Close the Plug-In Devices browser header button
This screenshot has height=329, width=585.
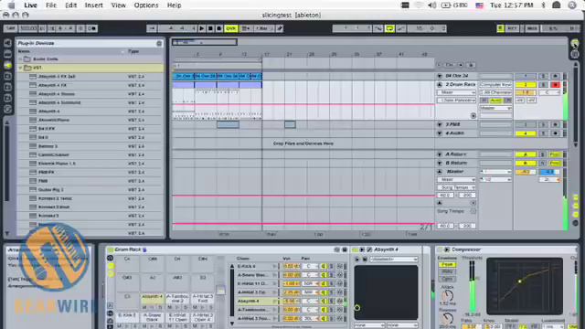159,43
